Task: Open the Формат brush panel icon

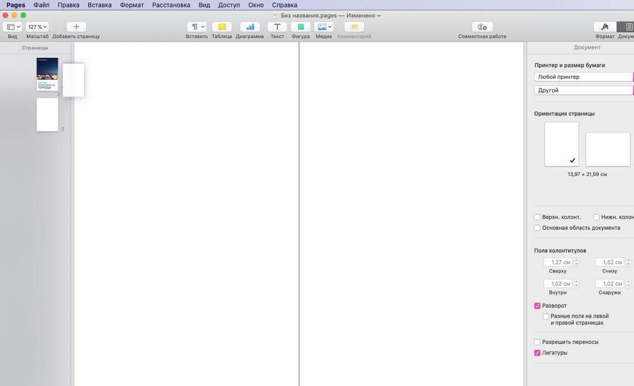Action: [x=605, y=27]
